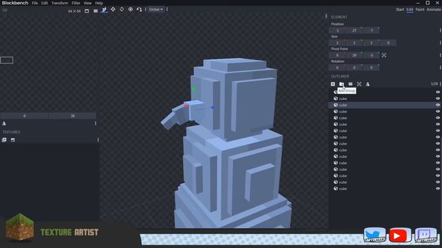Open the Transform menu
Viewport: 442px width, 248px height.
pos(60,3)
